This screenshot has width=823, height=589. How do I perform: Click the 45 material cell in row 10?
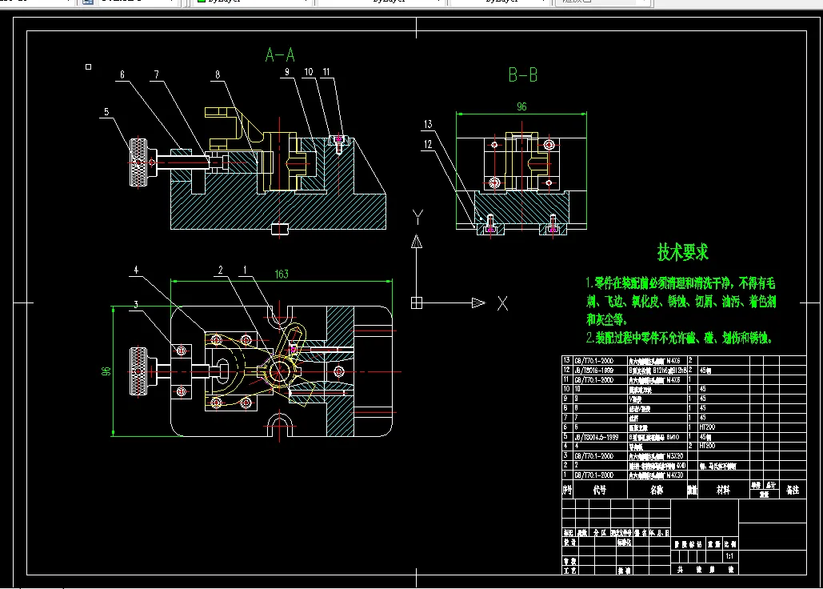(x=703, y=389)
